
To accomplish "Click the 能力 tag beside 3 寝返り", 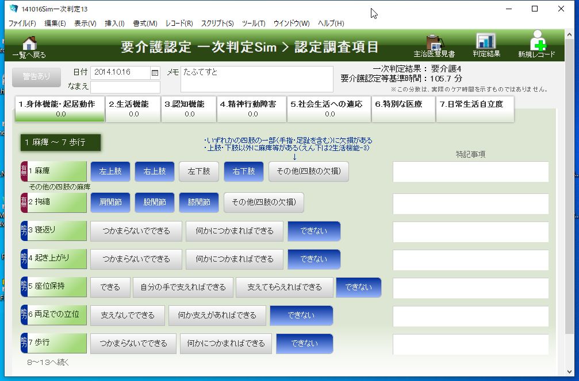I will [24, 231].
